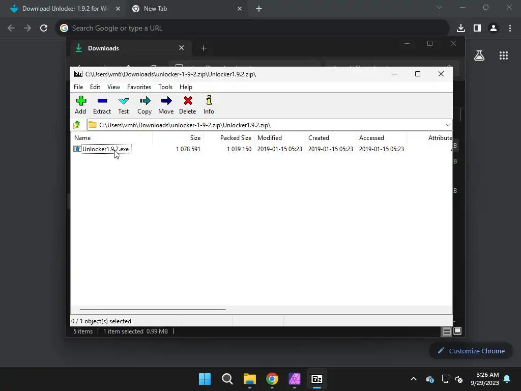Screen dimensions: 521x391
Task: Click the Chrome forward arrow
Action: pyautogui.click(x=27, y=28)
